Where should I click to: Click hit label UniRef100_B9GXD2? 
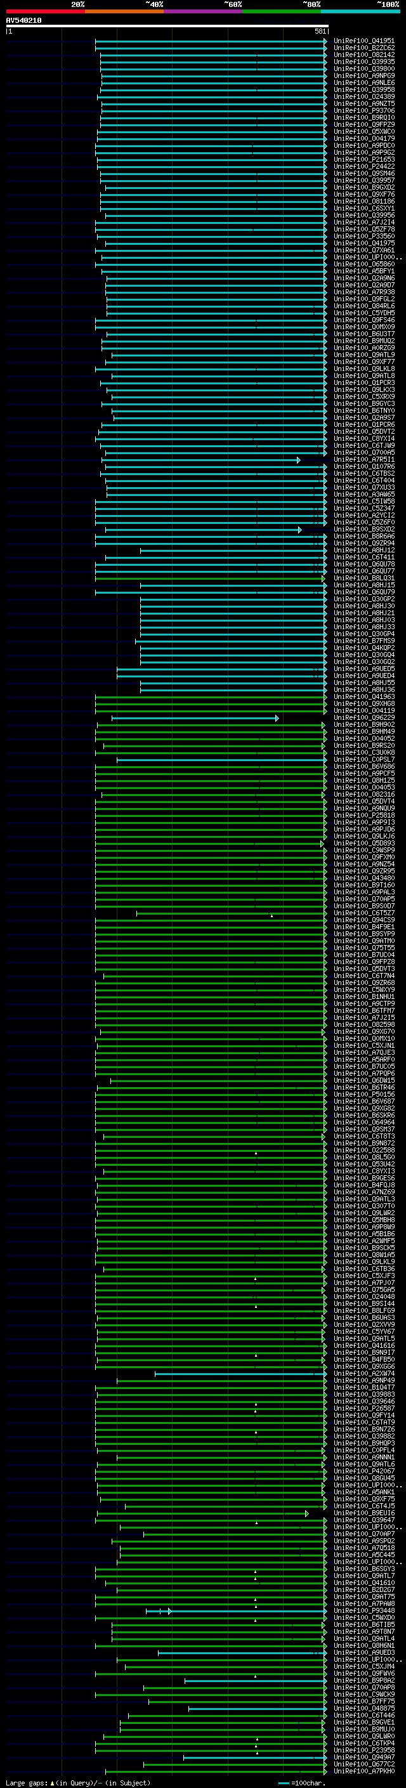363,187
